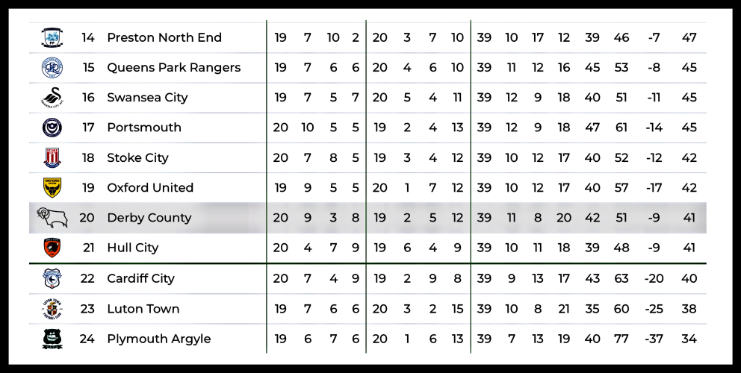Image resolution: width=741 pixels, height=373 pixels.
Task: Click Luton Town's 38 points value
Action: tap(689, 309)
